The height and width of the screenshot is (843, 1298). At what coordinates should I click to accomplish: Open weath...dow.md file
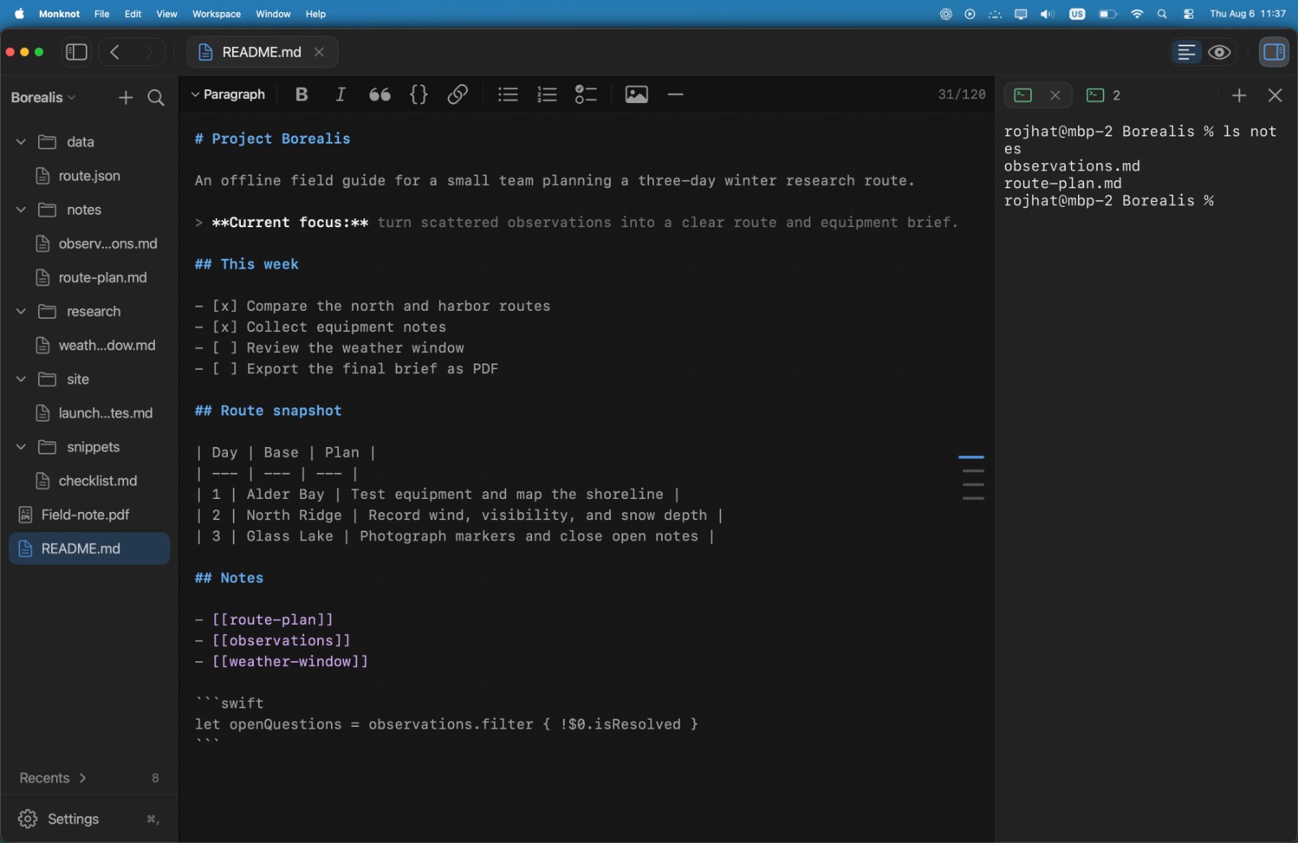pyautogui.click(x=89, y=346)
